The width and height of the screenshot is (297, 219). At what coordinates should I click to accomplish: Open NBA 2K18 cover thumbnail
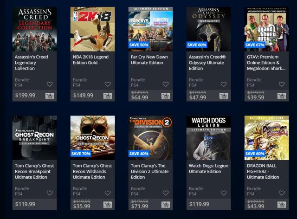(x=93, y=29)
